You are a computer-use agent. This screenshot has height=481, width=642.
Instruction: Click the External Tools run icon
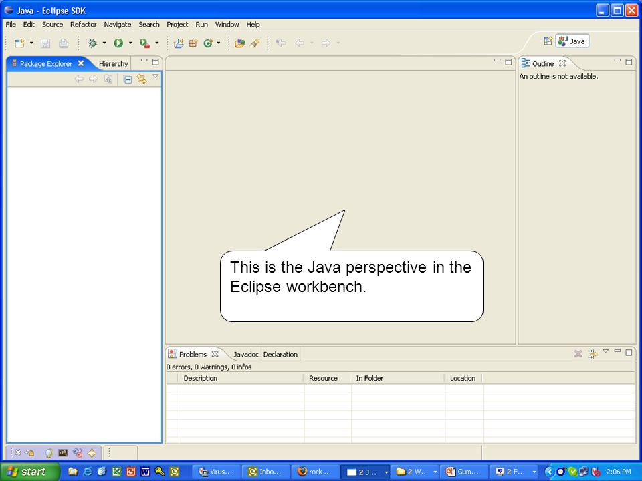(x=144, y=43)
